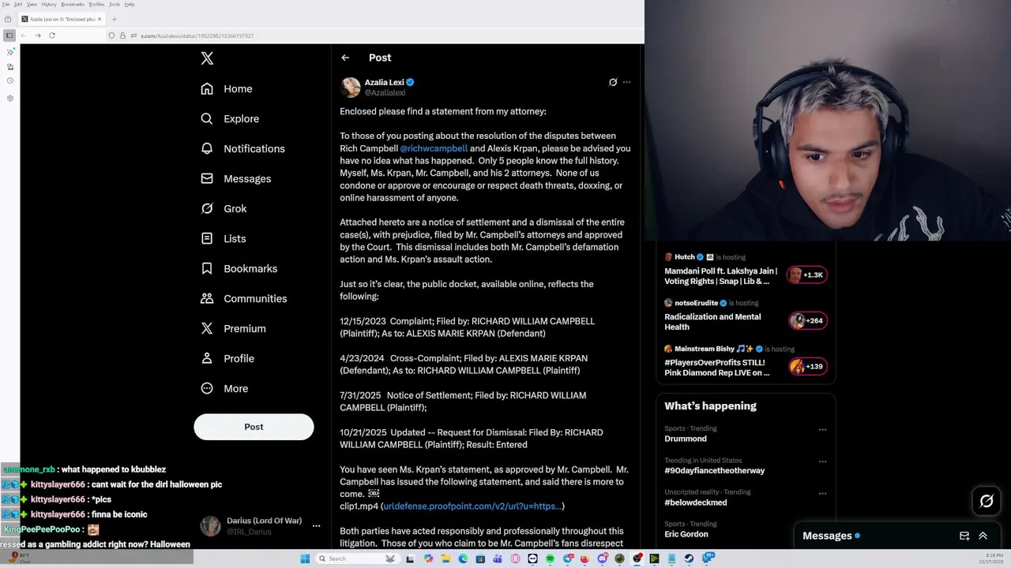Click the tracking protection shield icon
This screenshot has width=1011, height=568.
coord(111,35)
